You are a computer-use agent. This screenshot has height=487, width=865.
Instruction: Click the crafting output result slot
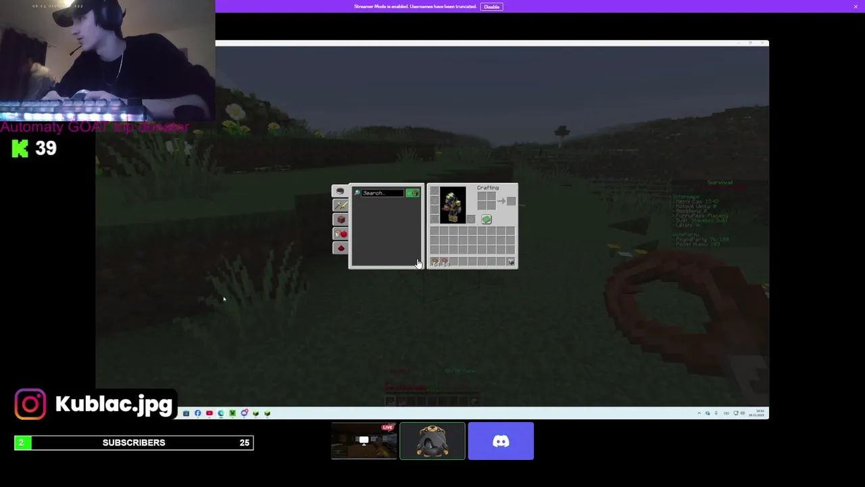coord(511,201)
